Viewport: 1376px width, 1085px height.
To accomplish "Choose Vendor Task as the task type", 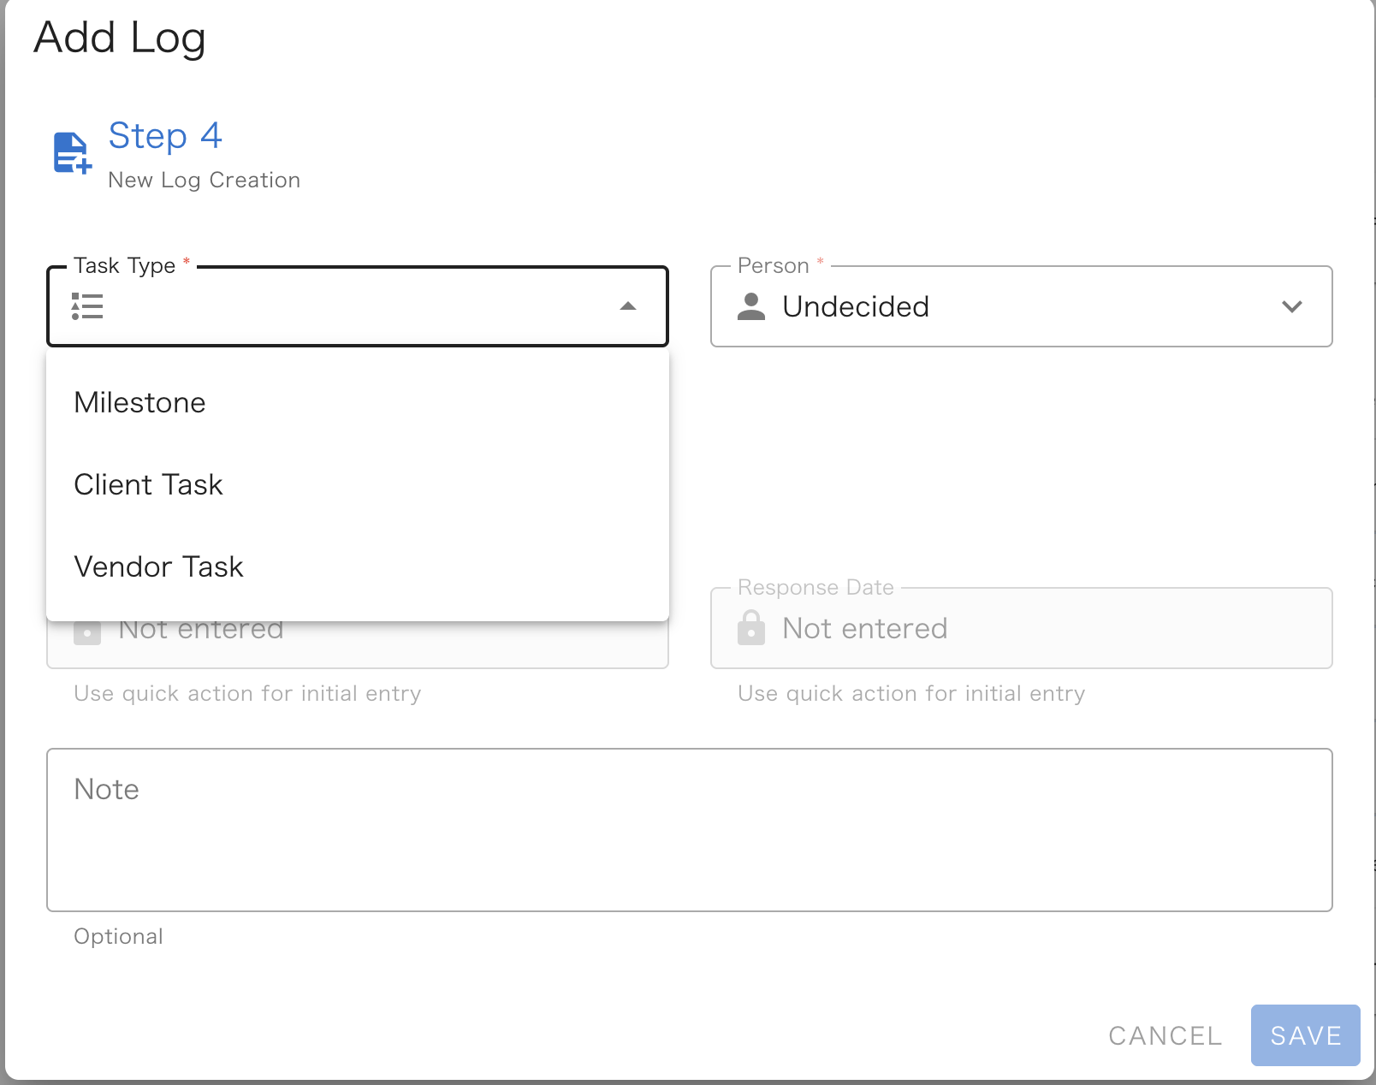I will (x=158, y=566).
